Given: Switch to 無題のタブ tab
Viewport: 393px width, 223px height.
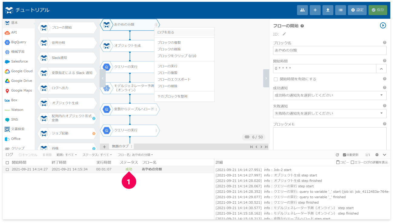Looking at the screenshot, I should (120, 147).
